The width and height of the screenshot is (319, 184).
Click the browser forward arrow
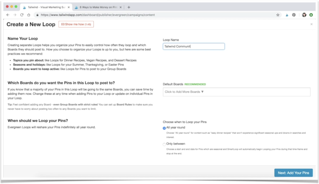click(15, 15)
